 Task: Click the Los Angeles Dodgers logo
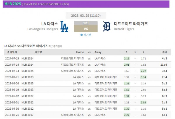point(64,26)
